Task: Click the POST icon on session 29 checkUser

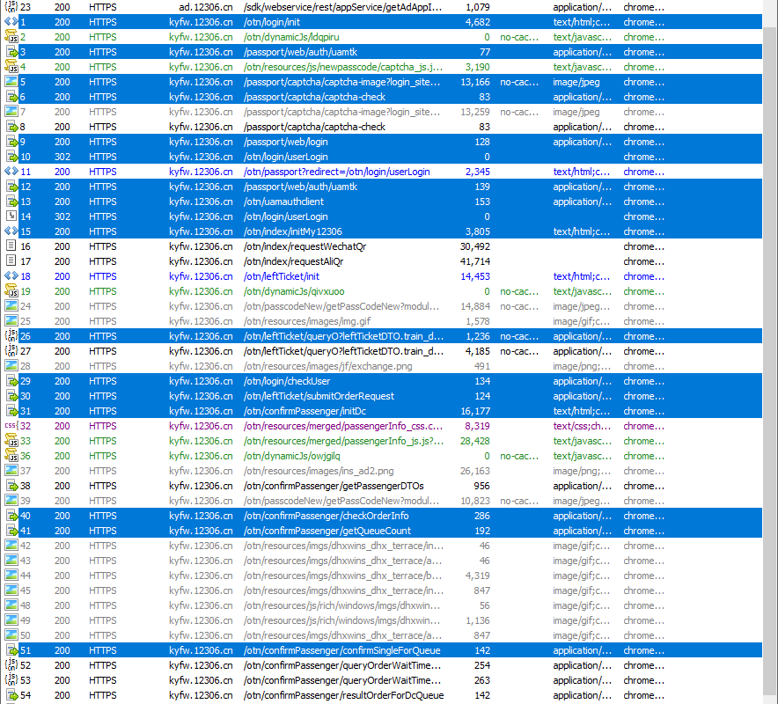Action: coord(11,381)
